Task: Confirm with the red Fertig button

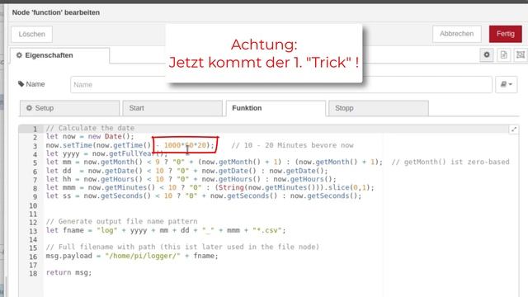Action: point(506,34)
